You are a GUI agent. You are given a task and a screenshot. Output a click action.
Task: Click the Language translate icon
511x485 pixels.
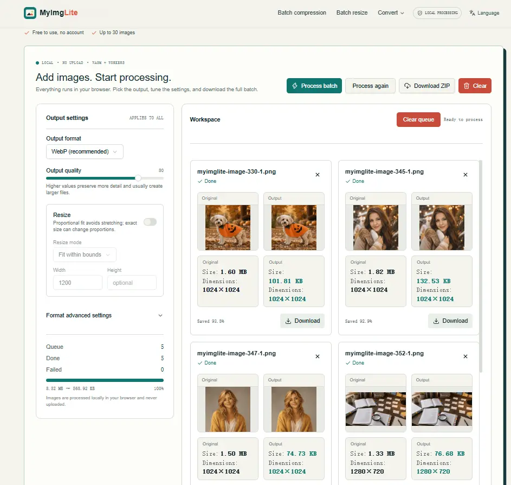pyautogui.click(x=472, y=12)
